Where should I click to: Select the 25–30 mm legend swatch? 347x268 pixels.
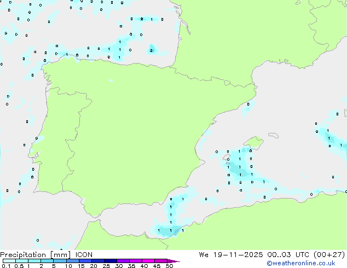(x=110, y=261)
